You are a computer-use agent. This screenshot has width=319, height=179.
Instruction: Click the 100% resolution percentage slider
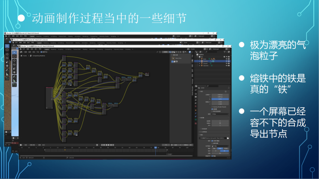(220, 99)
